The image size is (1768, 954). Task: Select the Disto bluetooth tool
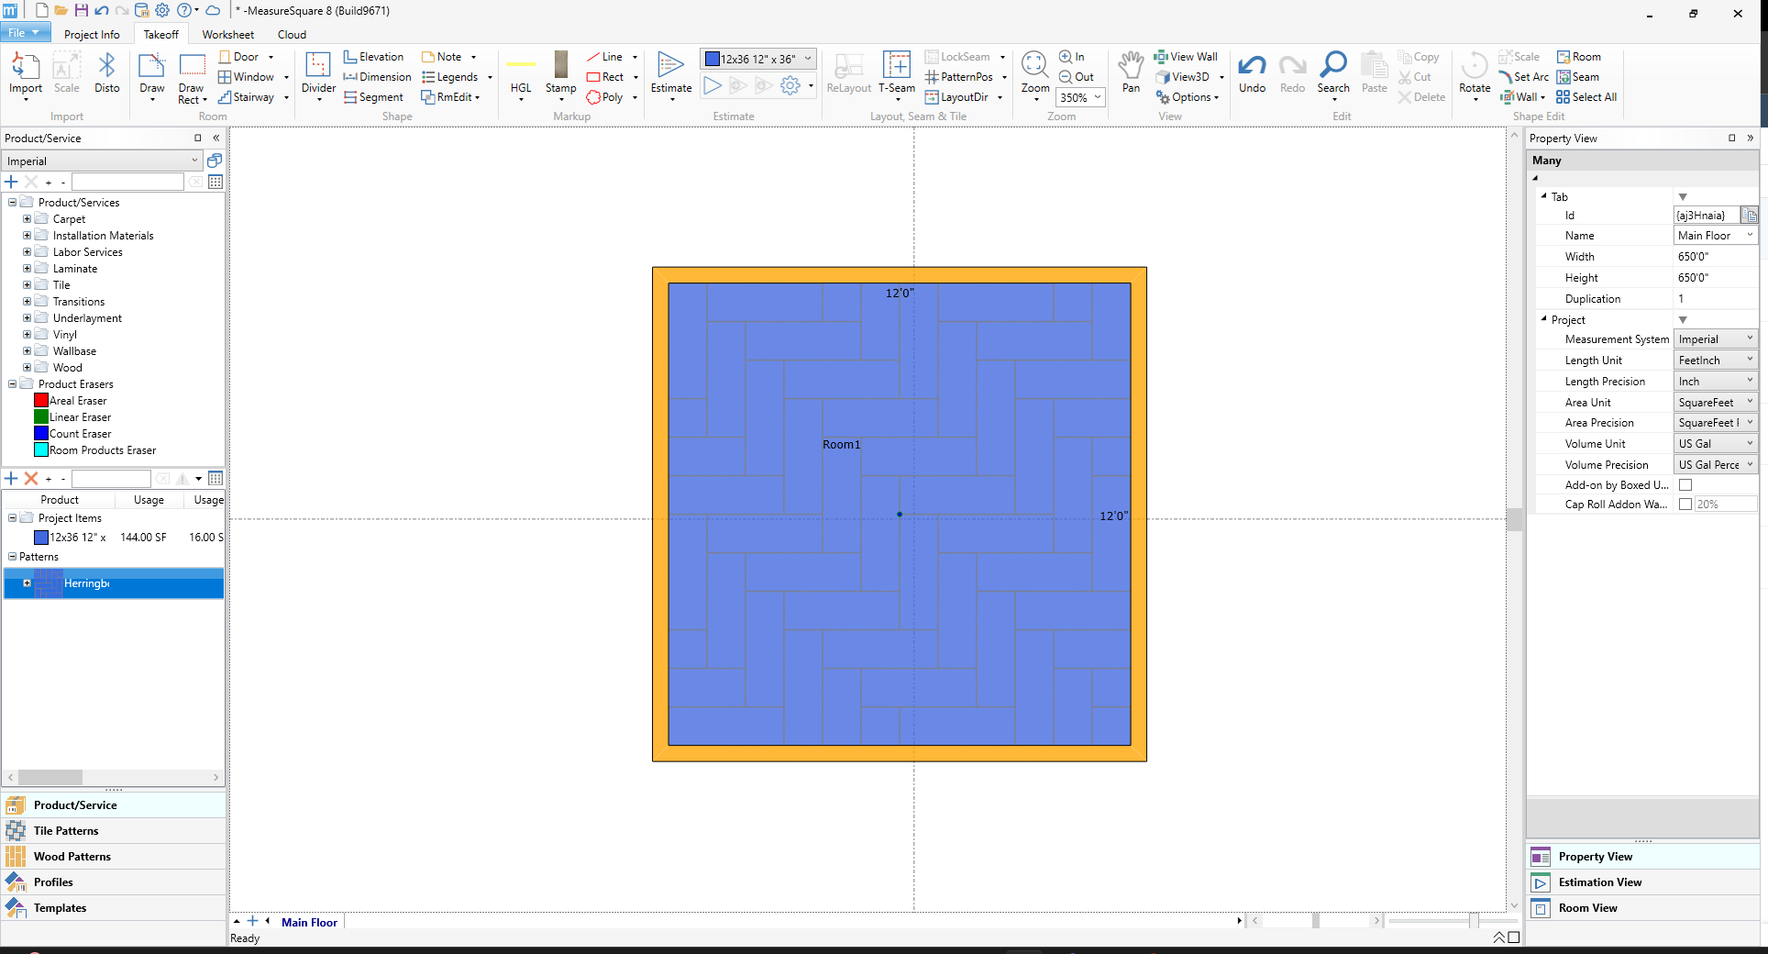coord(106,73)
